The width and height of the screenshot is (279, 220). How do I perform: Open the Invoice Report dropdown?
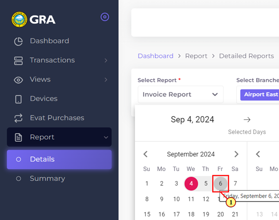[181, 94]
